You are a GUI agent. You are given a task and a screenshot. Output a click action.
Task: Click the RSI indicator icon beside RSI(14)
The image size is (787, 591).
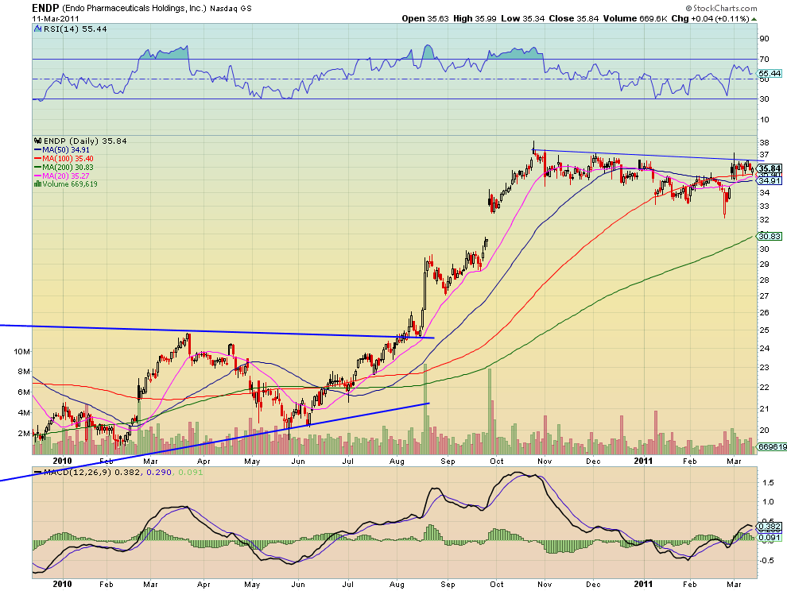click(37, 29)
